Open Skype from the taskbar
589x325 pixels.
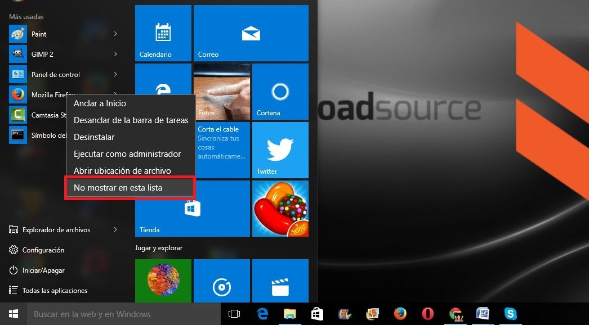[x=511, y=314]
